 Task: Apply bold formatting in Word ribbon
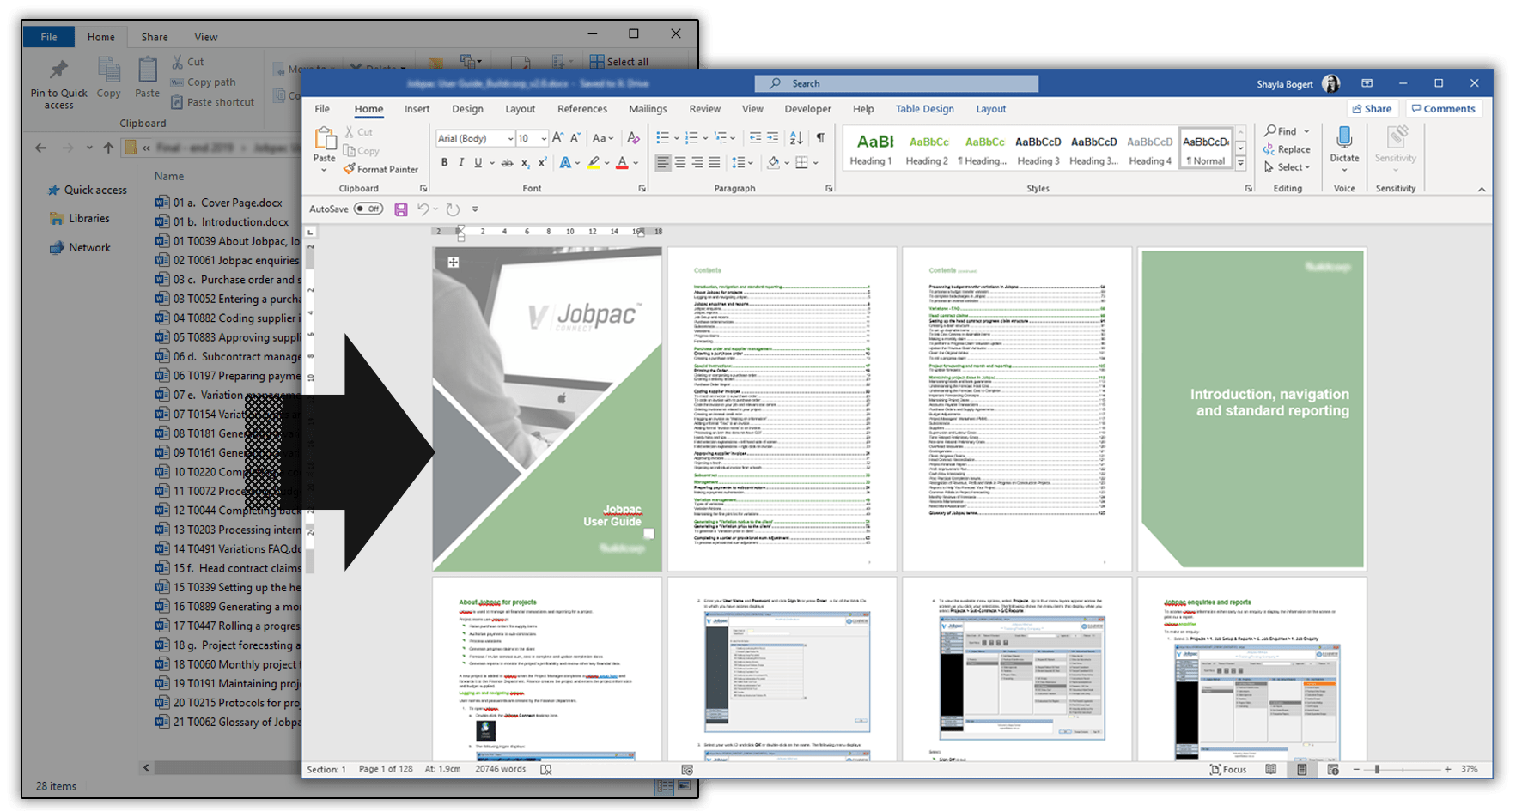444,162
